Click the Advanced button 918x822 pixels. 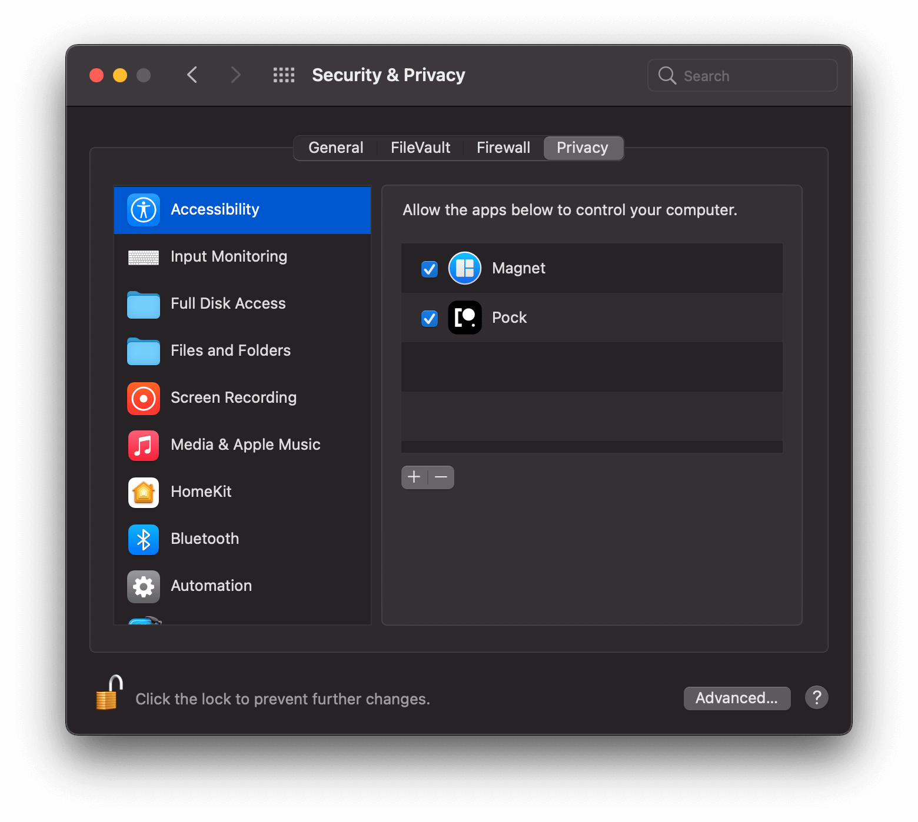737,698
